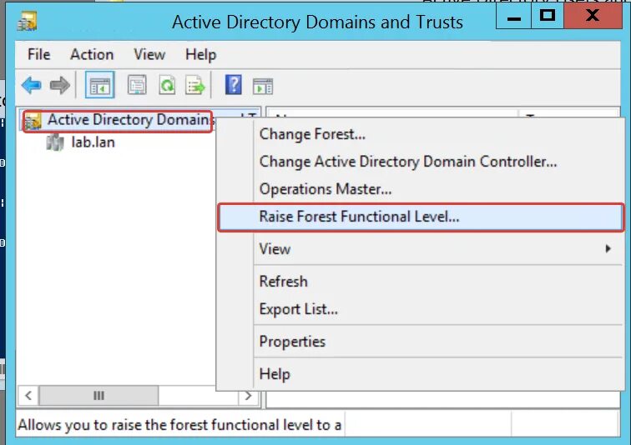Click the right arrow of the horizontal scrollbar
This screenshot has width=631, height=445.
pyautogui.click(x=248, y=396)
